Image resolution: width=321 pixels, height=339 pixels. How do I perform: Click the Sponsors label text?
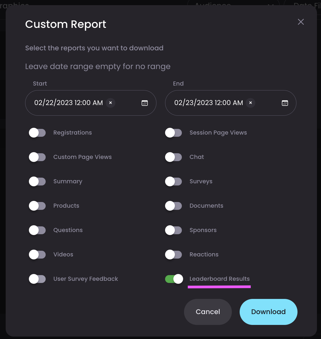point(203,230)
